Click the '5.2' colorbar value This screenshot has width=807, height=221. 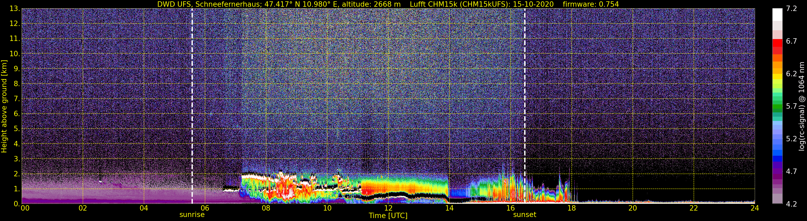pos(791,139)
